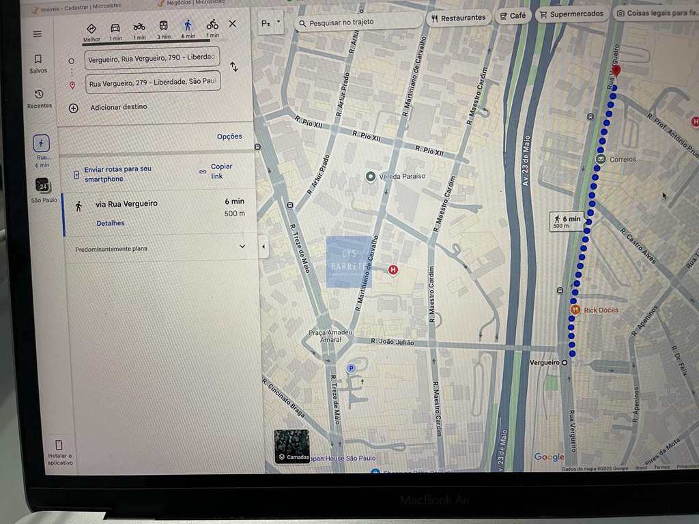Open the Pt language dropdown
The height and width of the screenshot is (524, 699).
[270, 23]
